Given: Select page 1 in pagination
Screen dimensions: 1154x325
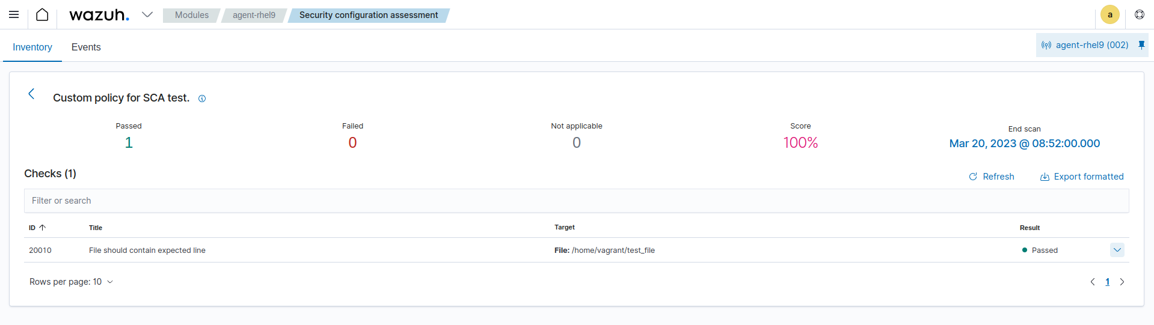Looking at the screenshot, I should point(1107,282).
